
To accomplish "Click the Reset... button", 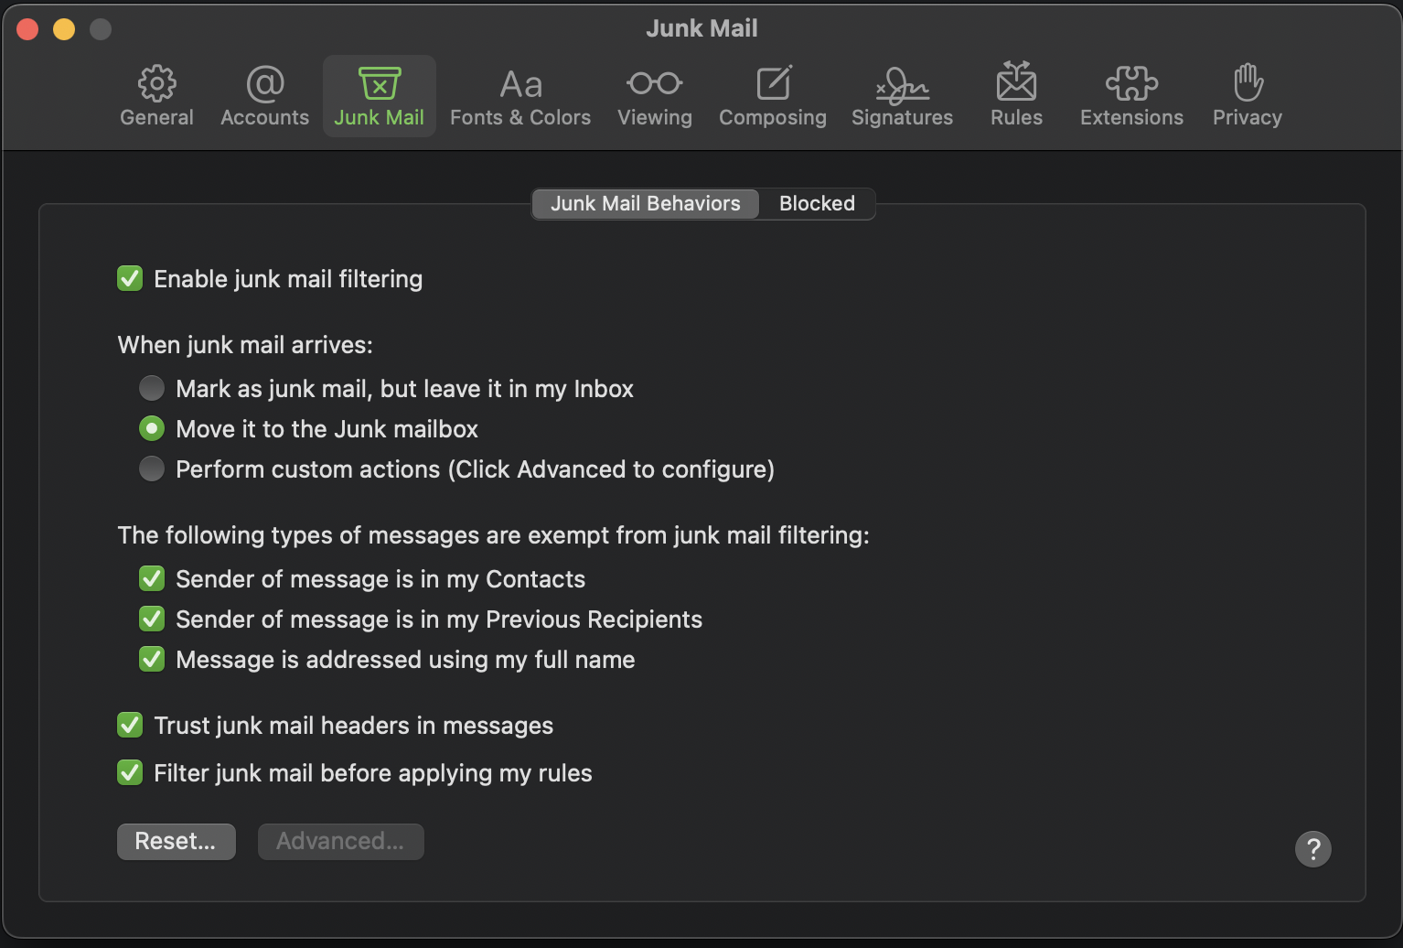I will click(x=176, y=841).
